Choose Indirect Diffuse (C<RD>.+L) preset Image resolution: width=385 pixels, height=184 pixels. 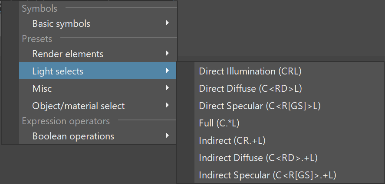289,158
